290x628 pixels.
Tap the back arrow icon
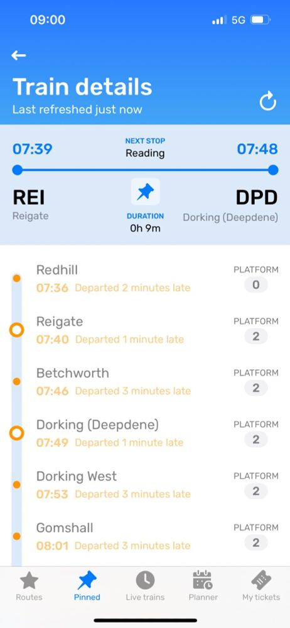click(18, 56)
